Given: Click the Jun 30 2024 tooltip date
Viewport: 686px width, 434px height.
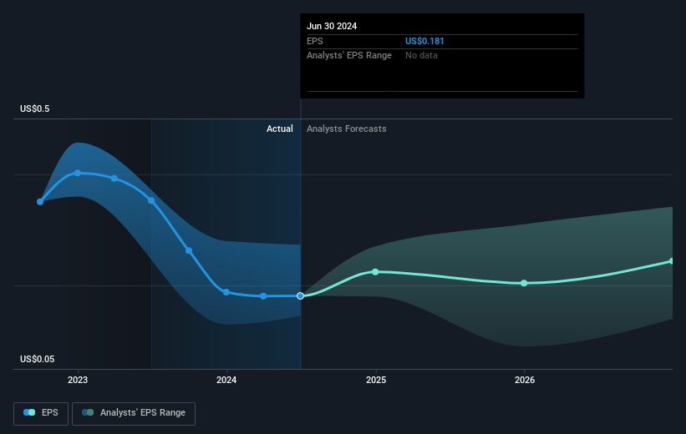Looking at the screenshot, I should [x=332, y=26].
